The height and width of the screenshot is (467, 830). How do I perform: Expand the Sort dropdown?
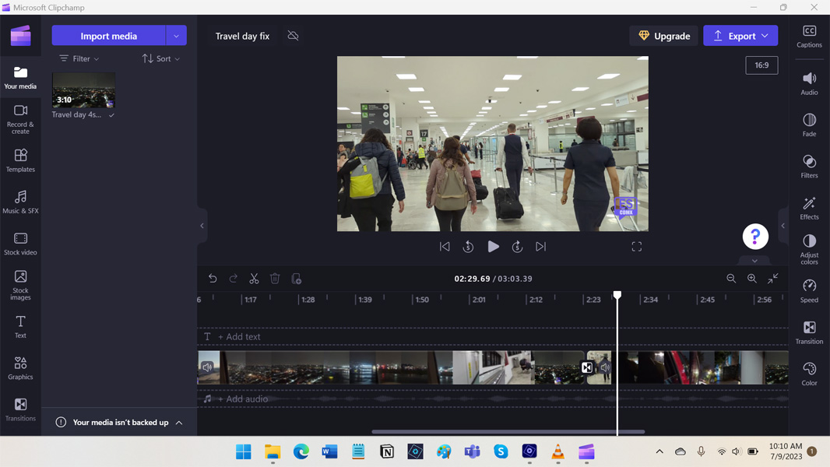(x=160, y=58)
